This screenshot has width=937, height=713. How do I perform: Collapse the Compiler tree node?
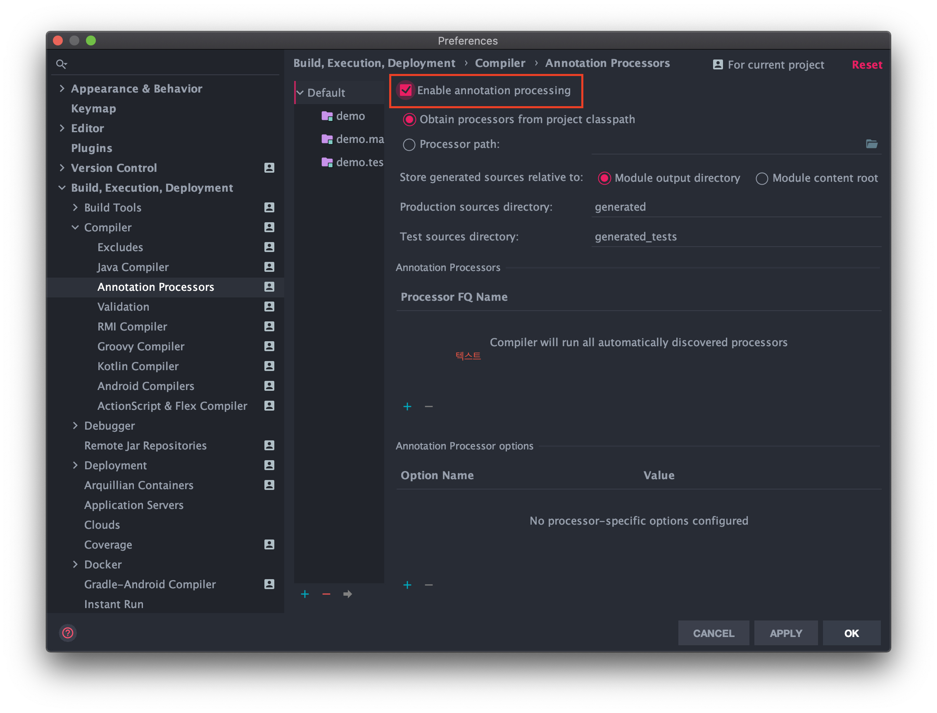point(75,228)
